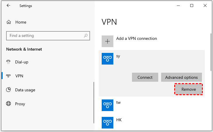Click the tw VPN connection icon
The image size is (213, 132).
pos(107,105)
